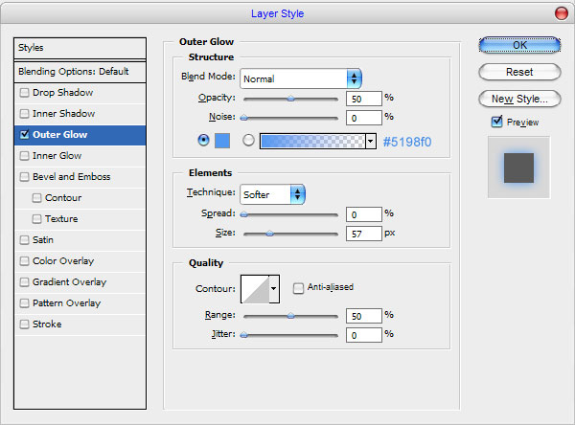Click the Range slider handle
Viewport: 575px width, 425px height.
290,316
